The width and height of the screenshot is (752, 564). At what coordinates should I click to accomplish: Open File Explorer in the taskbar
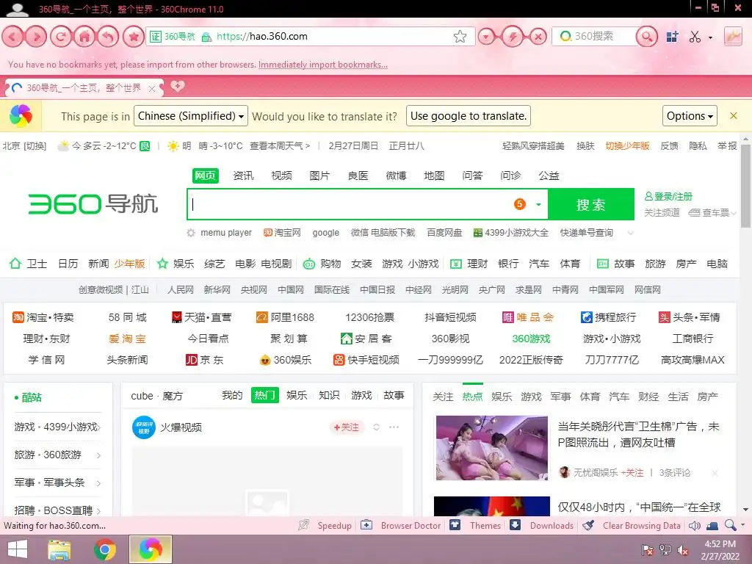click(59, 549)
